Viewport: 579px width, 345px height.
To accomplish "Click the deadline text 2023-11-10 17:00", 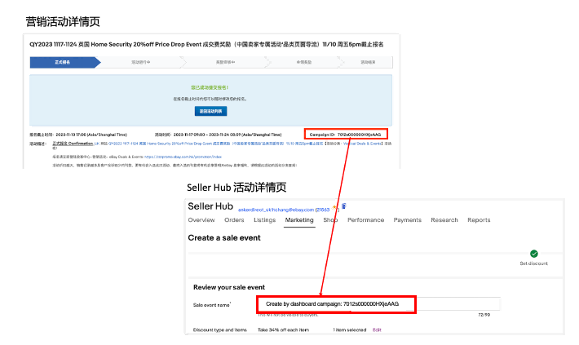I will click(91, 135).
